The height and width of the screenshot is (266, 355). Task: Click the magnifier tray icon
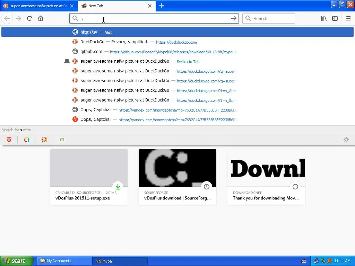pos(329,261)
